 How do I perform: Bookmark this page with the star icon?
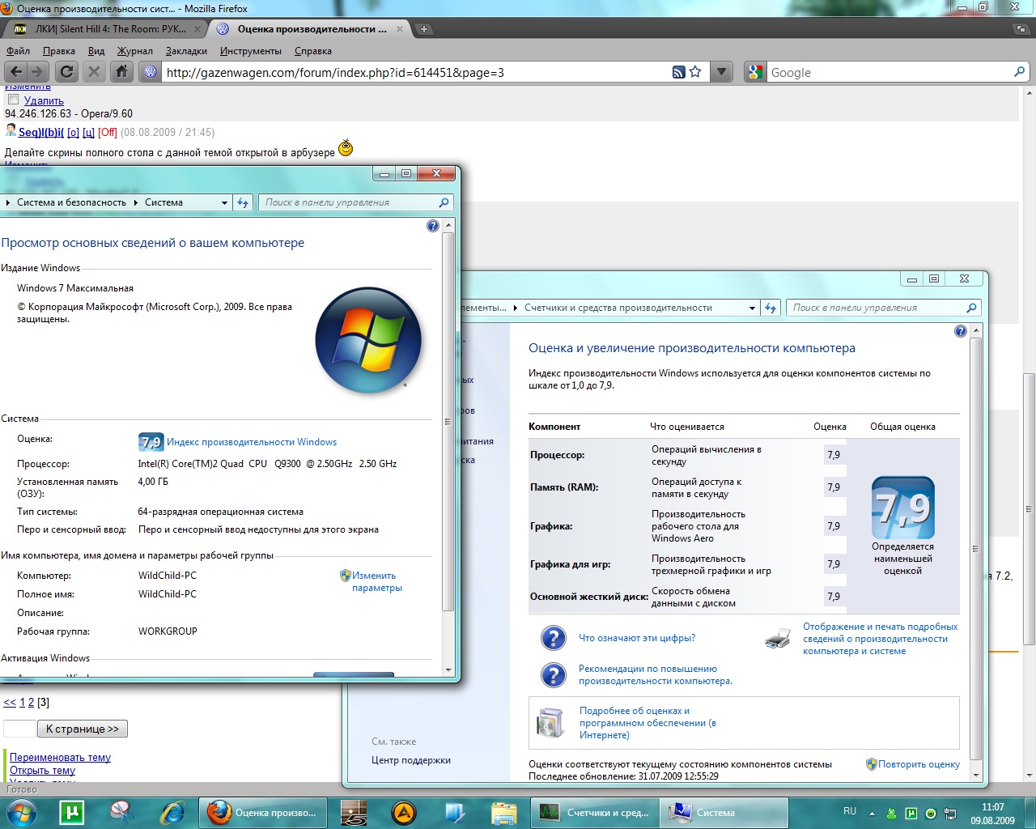point(694,72)
